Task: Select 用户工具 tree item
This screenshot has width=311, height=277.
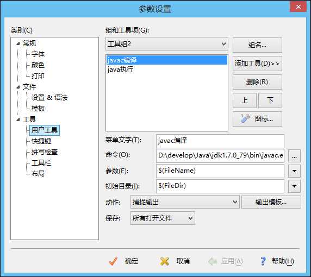Action: [45, 130]
